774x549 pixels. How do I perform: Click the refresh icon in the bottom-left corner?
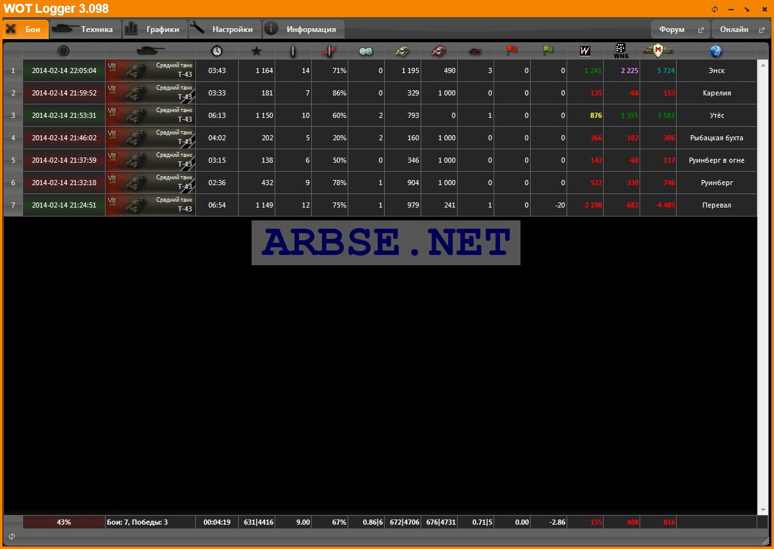click(12, 536)
